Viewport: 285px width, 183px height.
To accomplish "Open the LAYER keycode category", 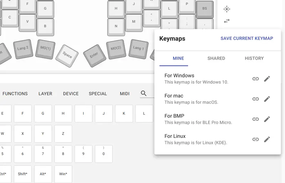I will (x=45, y=94).
